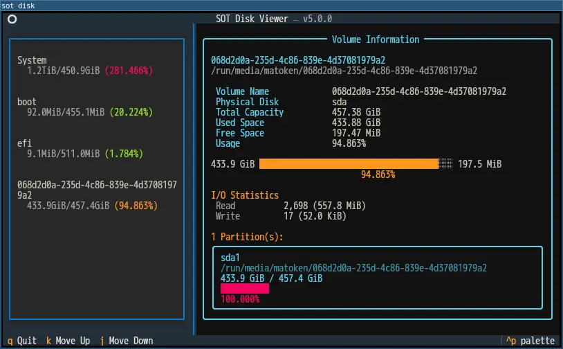Select the System volume entry
The height and width of the screenshot is (349, 563).
[97, 65]
